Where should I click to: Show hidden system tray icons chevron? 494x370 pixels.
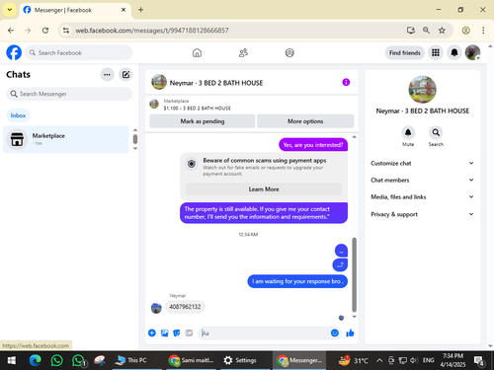pos(379,360)
